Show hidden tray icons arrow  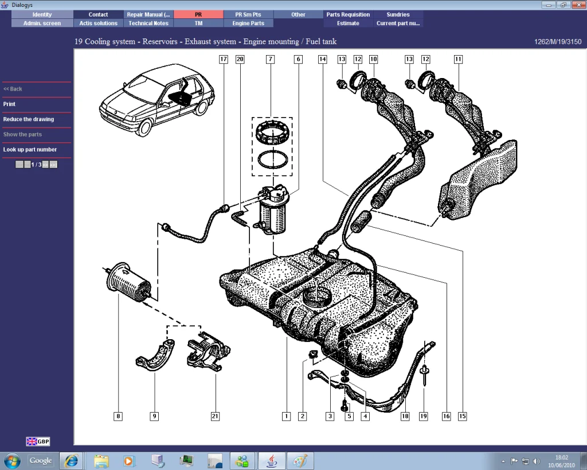coord(503,461)
